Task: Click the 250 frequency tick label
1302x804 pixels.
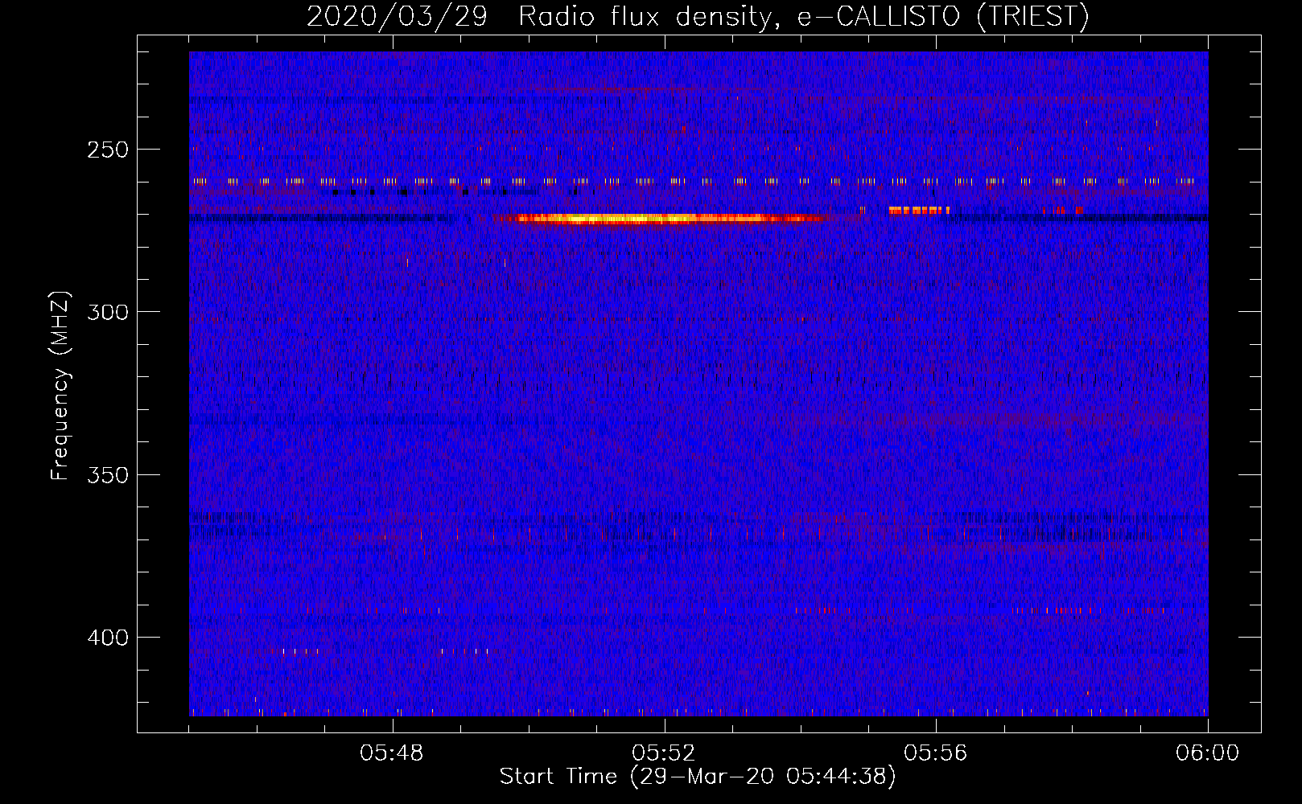Action: coord(108,150)
